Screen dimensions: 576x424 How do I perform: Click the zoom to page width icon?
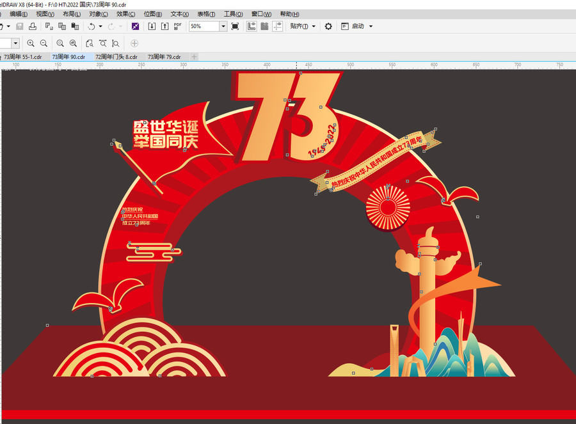[103, 43]
